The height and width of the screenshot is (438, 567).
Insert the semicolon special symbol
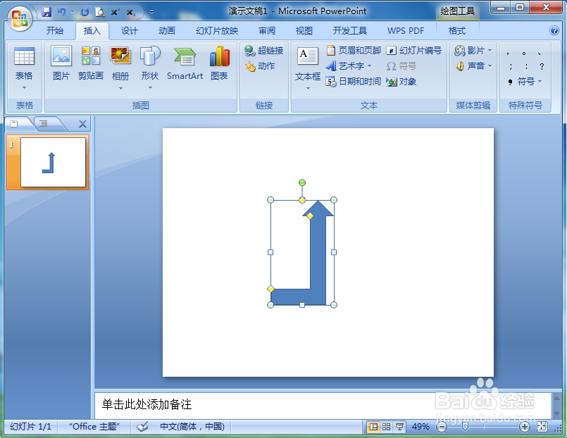tap(511, 66)
